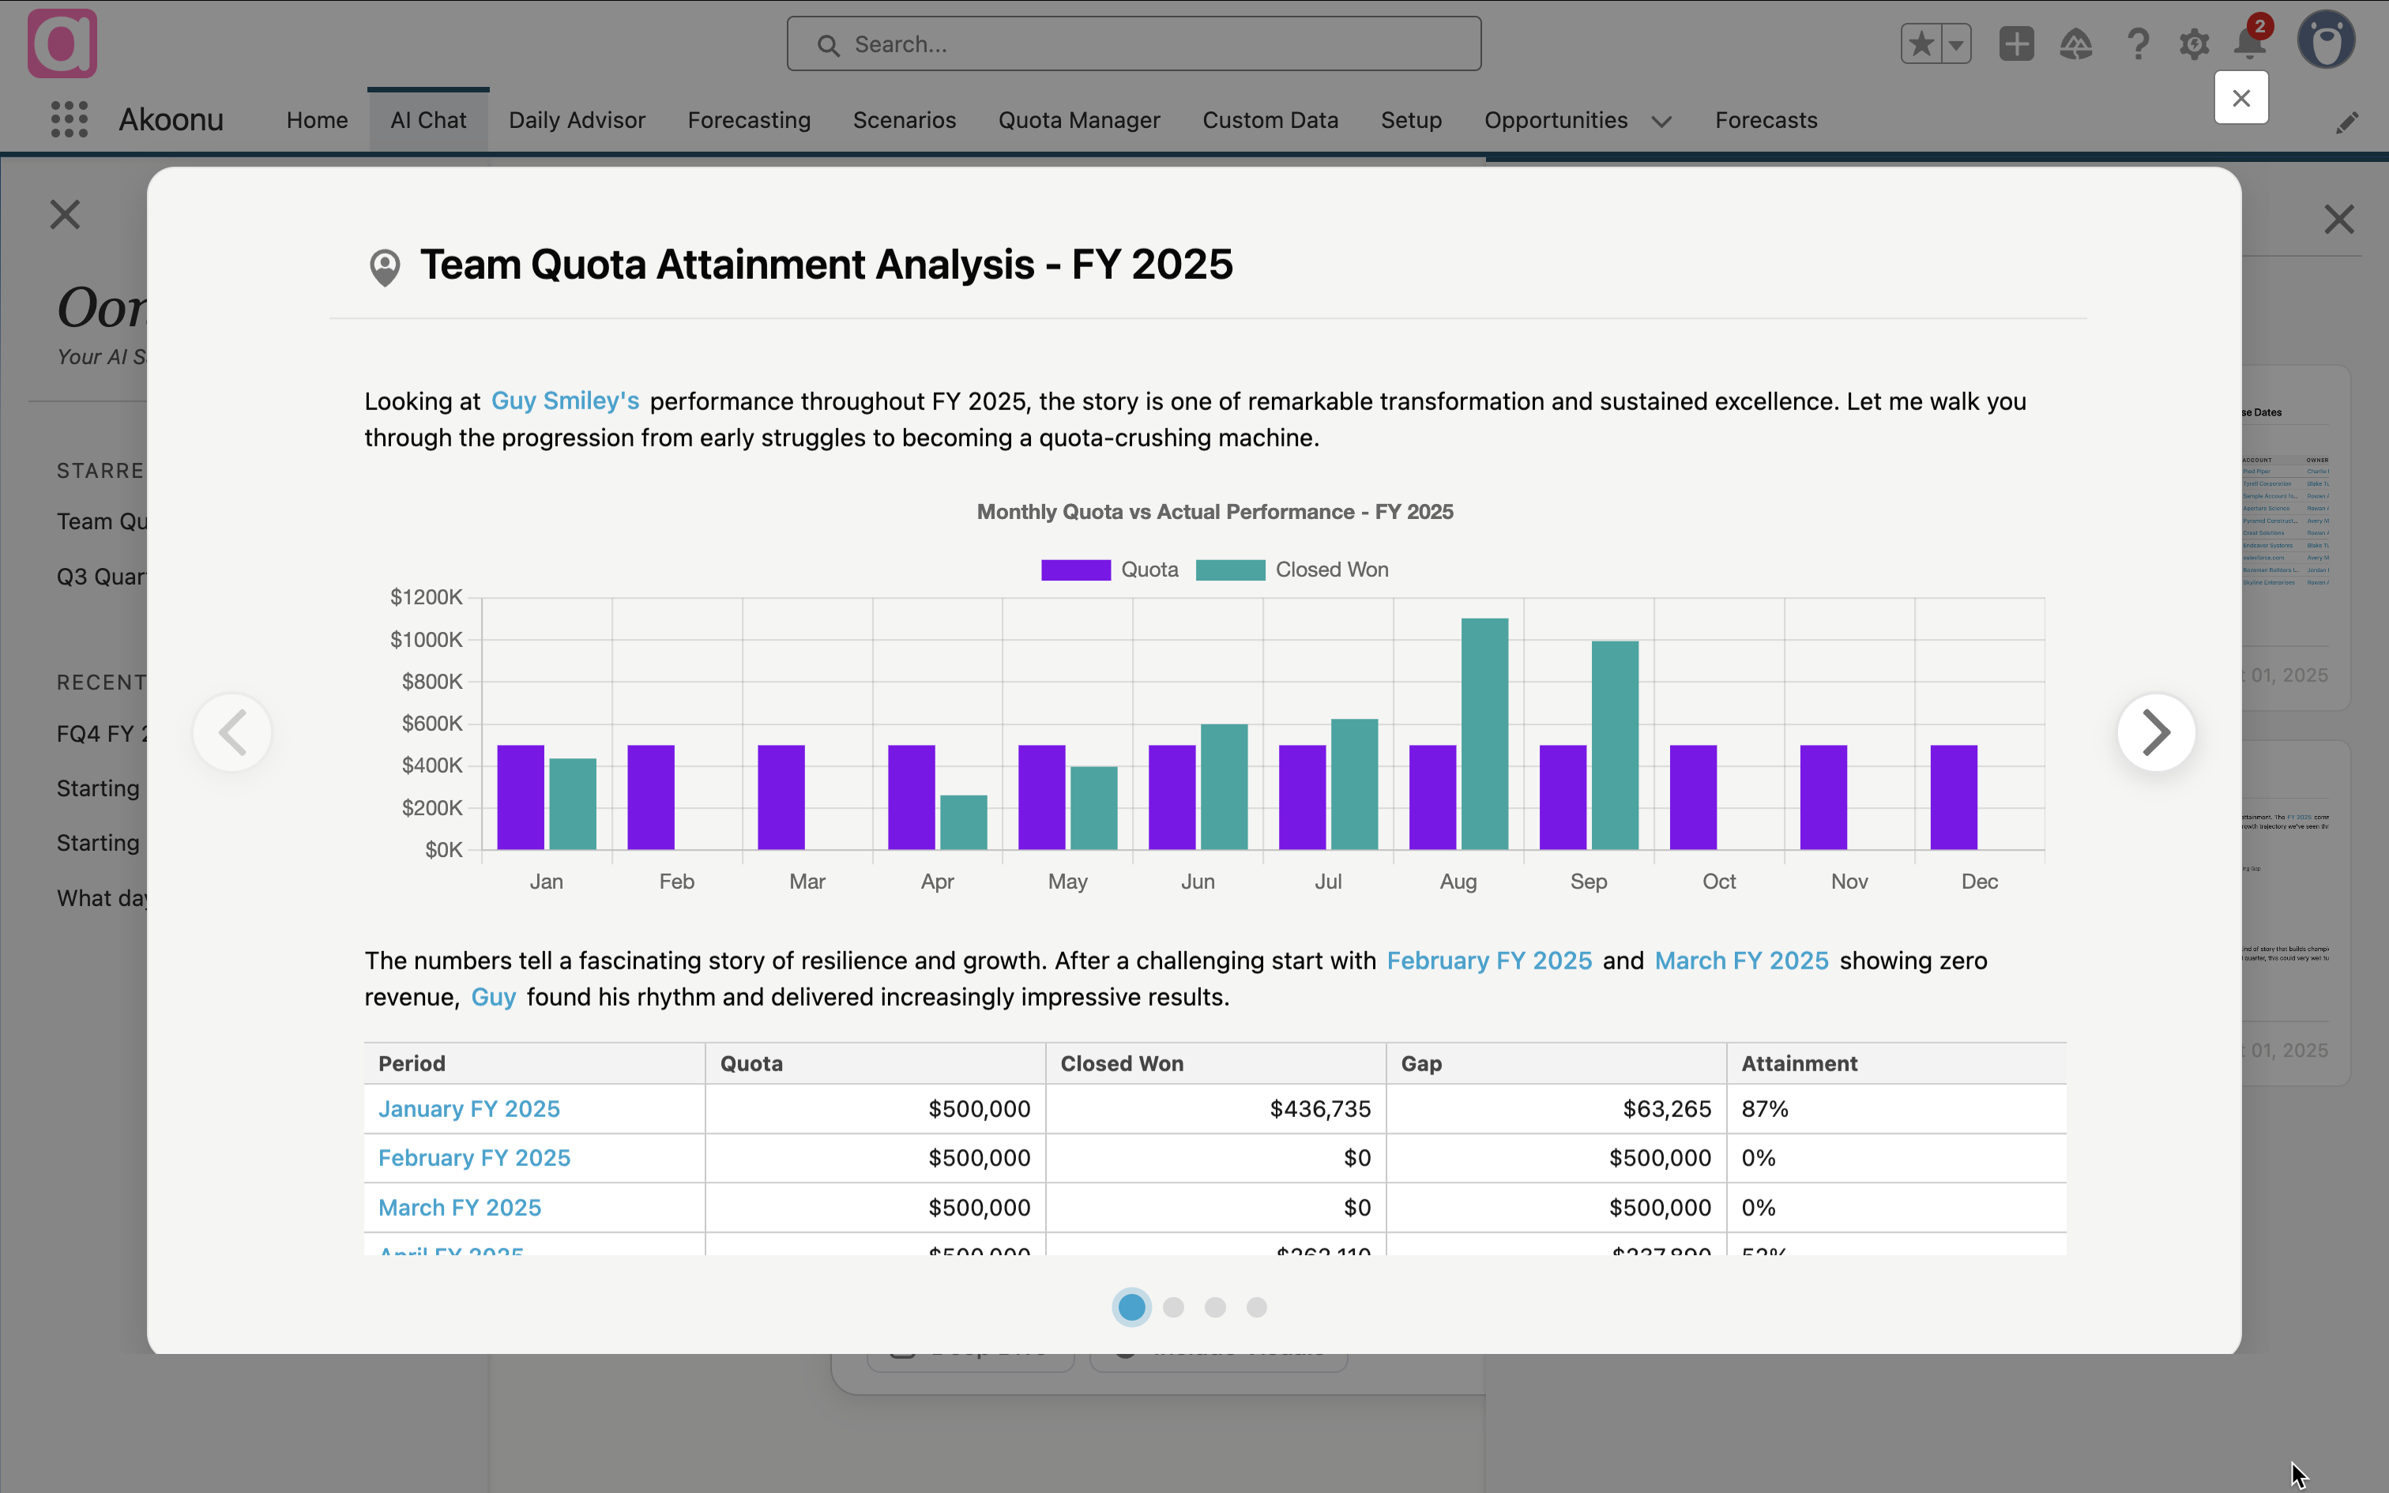The width and height of the screenshot is (2389, 1493).
Task: Switch to the Forecasting tab
Action: pyautogui.click(x=748, y=119)
